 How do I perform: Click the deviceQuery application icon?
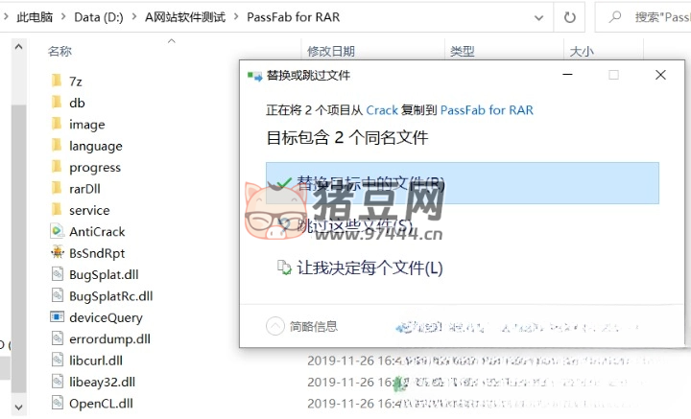coord(58,317)
